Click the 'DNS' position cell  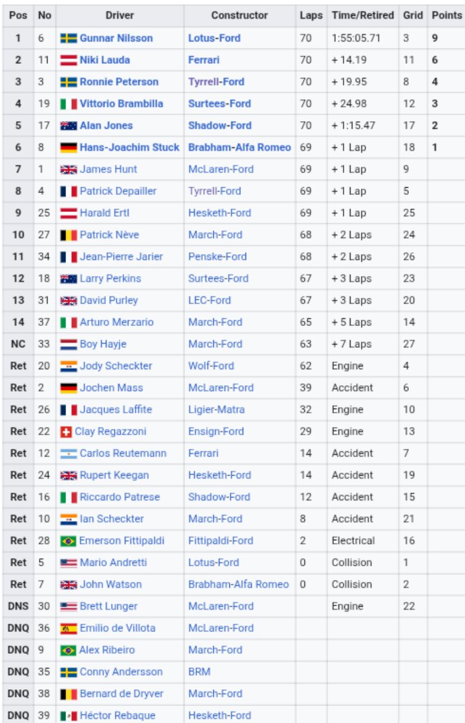pos(18,606)
